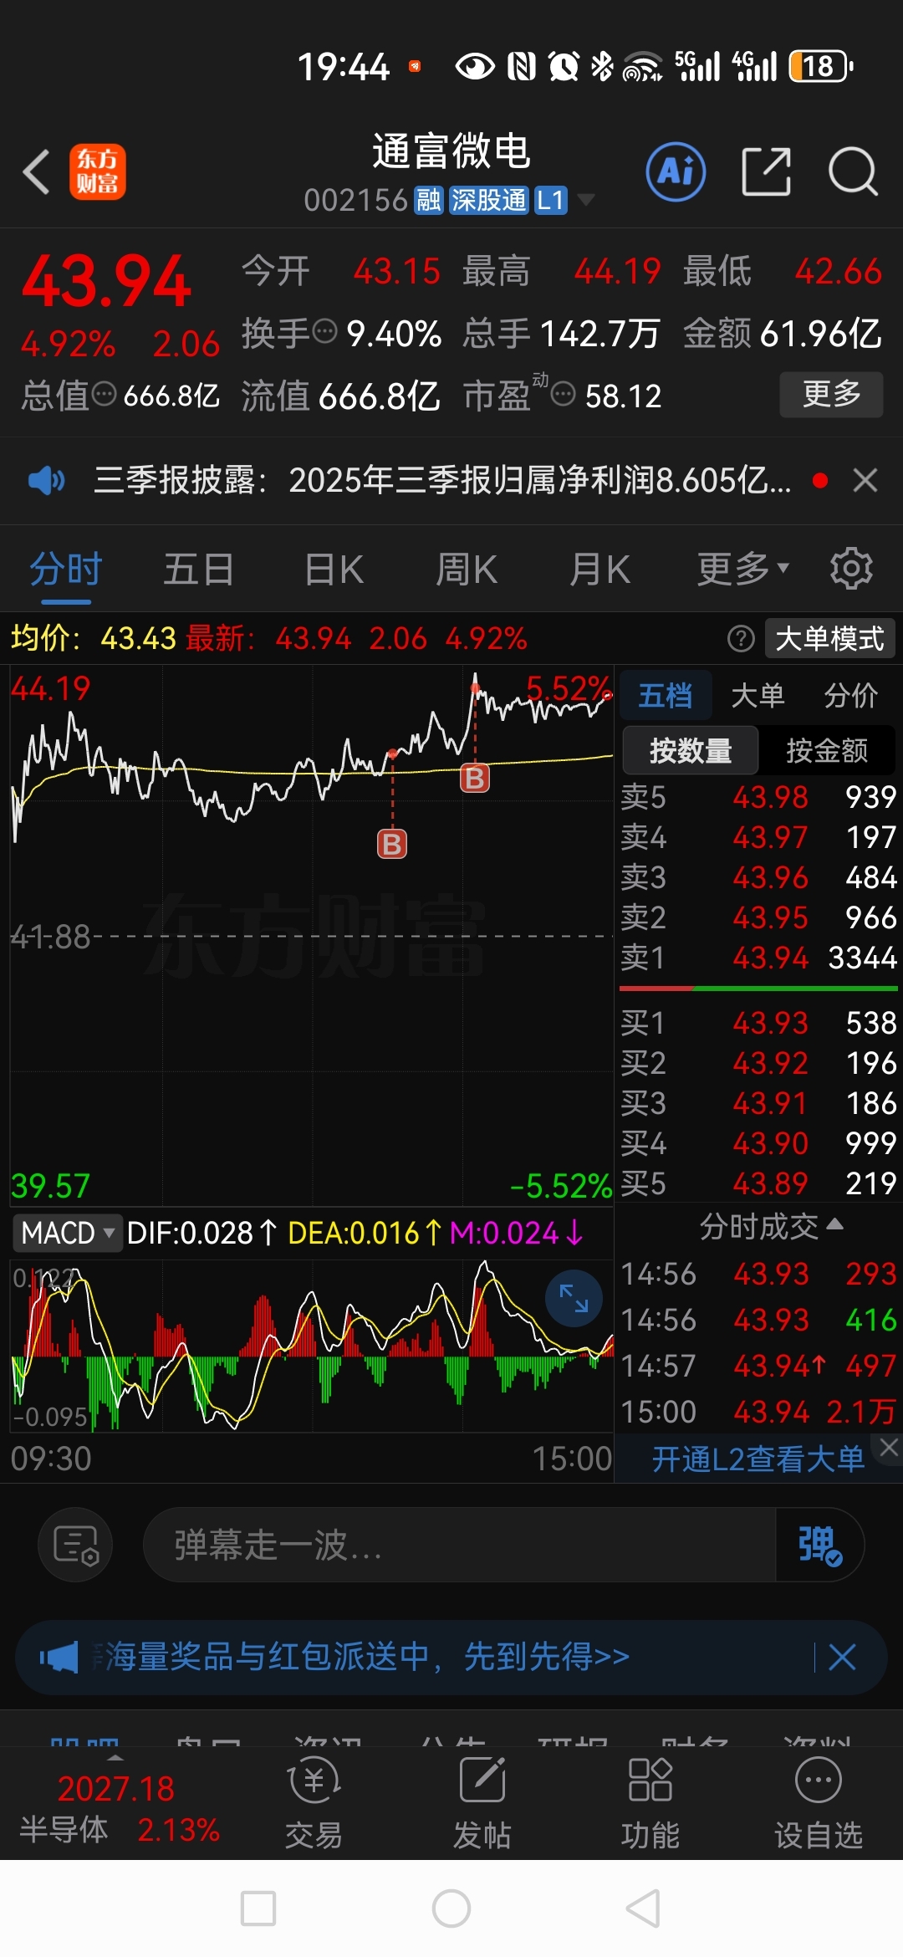Tap the 更多 quote details button
Viewport: 903px width, 1957px height.
(x=831, y=394)
